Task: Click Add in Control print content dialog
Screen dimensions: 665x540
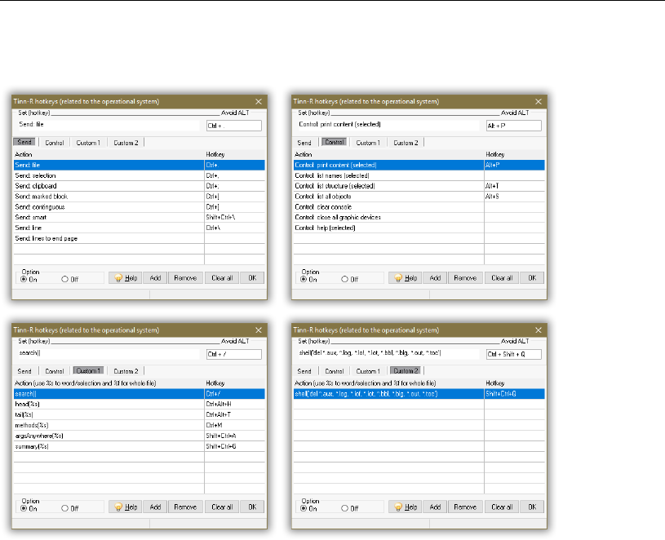Action: (435, 278)
